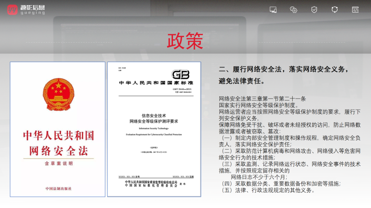This screenshot has height=208, width=371.
Task: Click the 中华人民共和国 red title on book
Action: pos(59,135)
